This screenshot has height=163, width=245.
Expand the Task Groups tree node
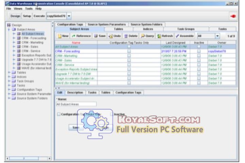(x=9, y=81)
